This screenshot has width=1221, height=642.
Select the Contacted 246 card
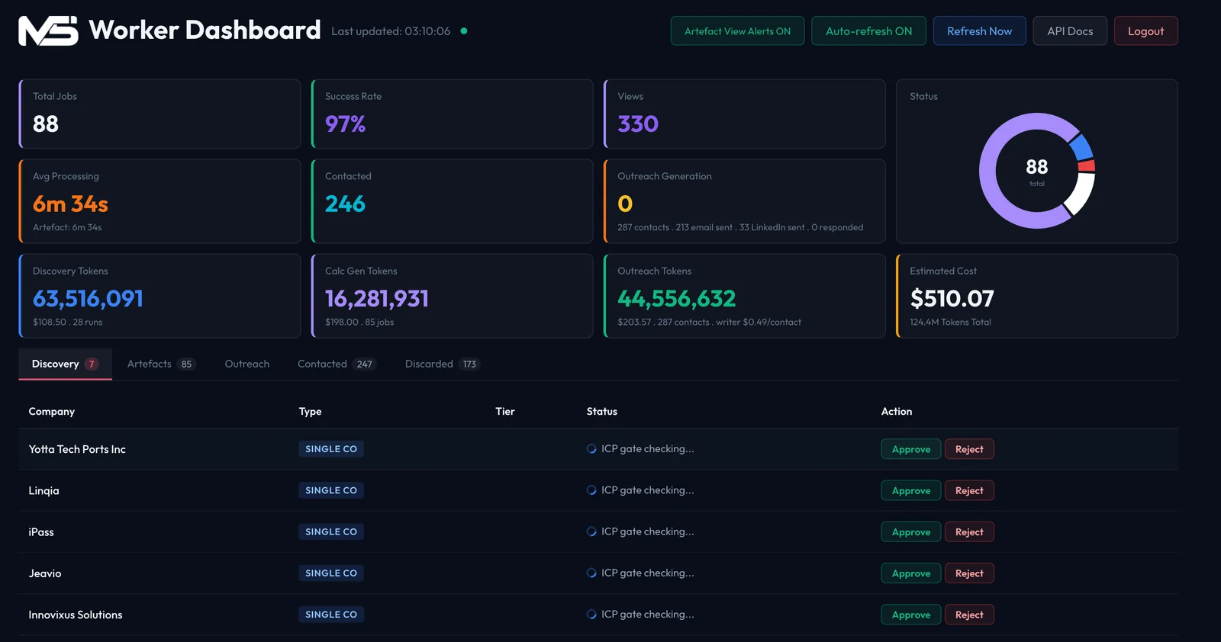(452, 201)
